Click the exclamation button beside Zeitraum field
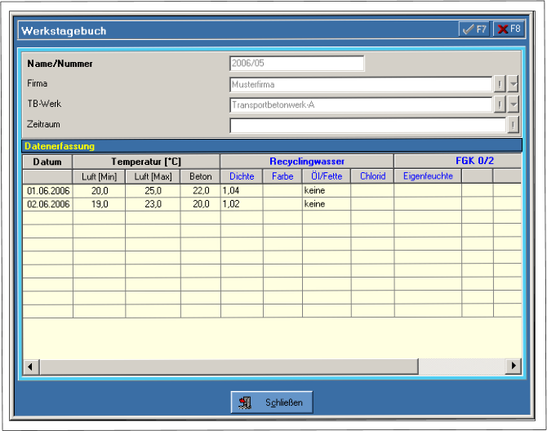Image resolution: width=547 pixels, height=431 pixels. (513, 125)
